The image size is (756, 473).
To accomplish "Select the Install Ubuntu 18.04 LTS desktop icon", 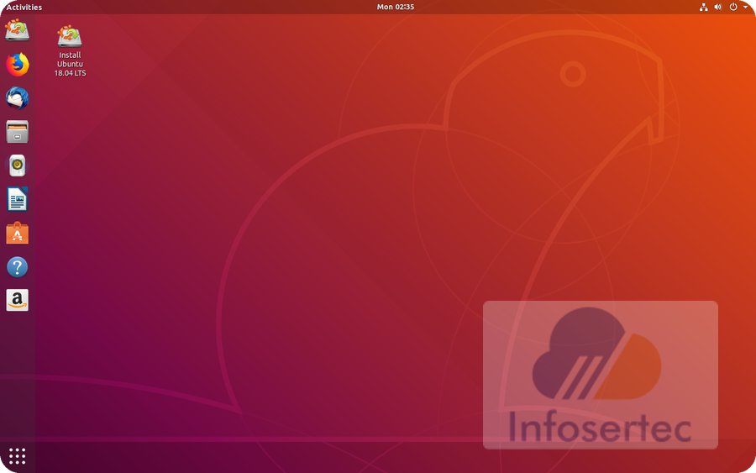I will coord(70,36).
